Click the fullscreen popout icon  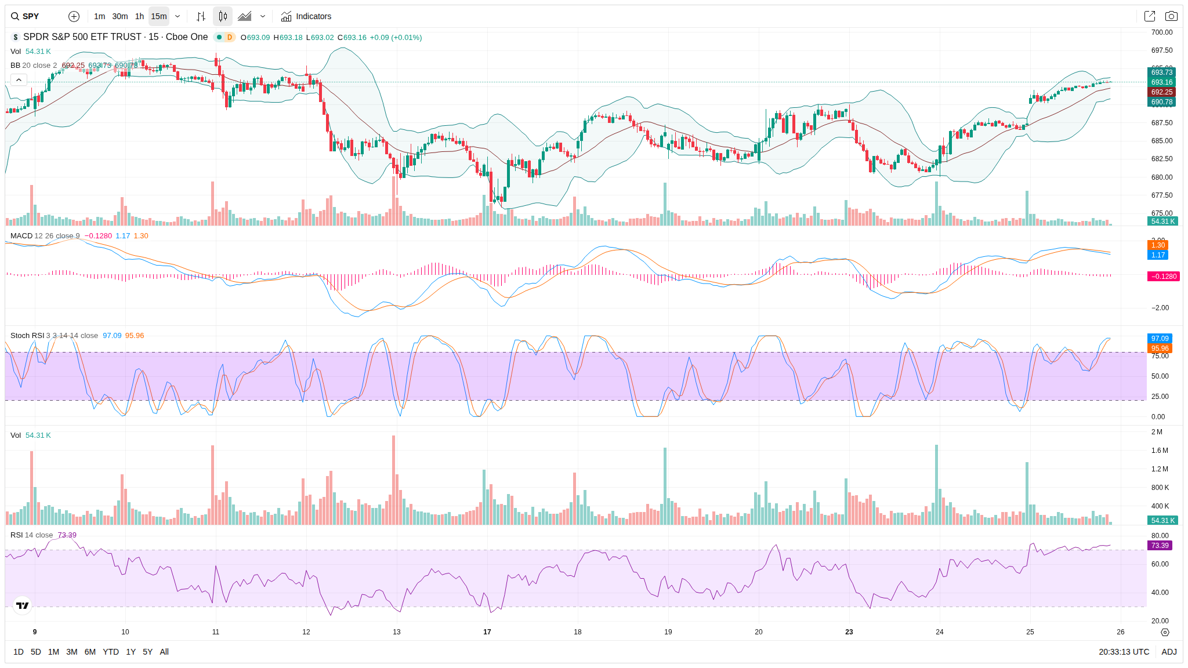click(1149, 16)
